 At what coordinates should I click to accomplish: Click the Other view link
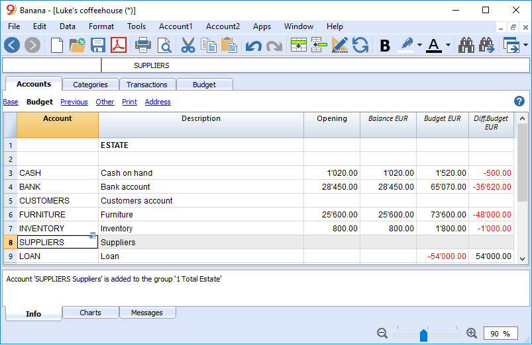pyautogui.click(x=105, y=102)
